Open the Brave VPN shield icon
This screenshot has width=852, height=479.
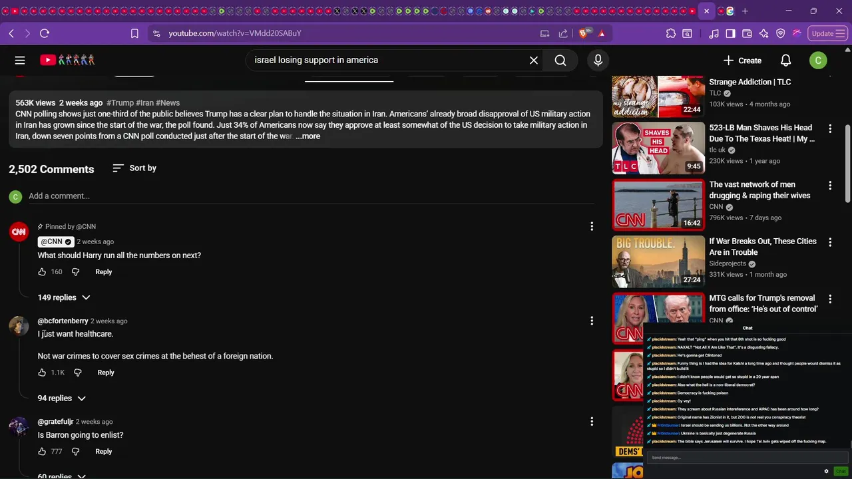(x=780, y=33)
